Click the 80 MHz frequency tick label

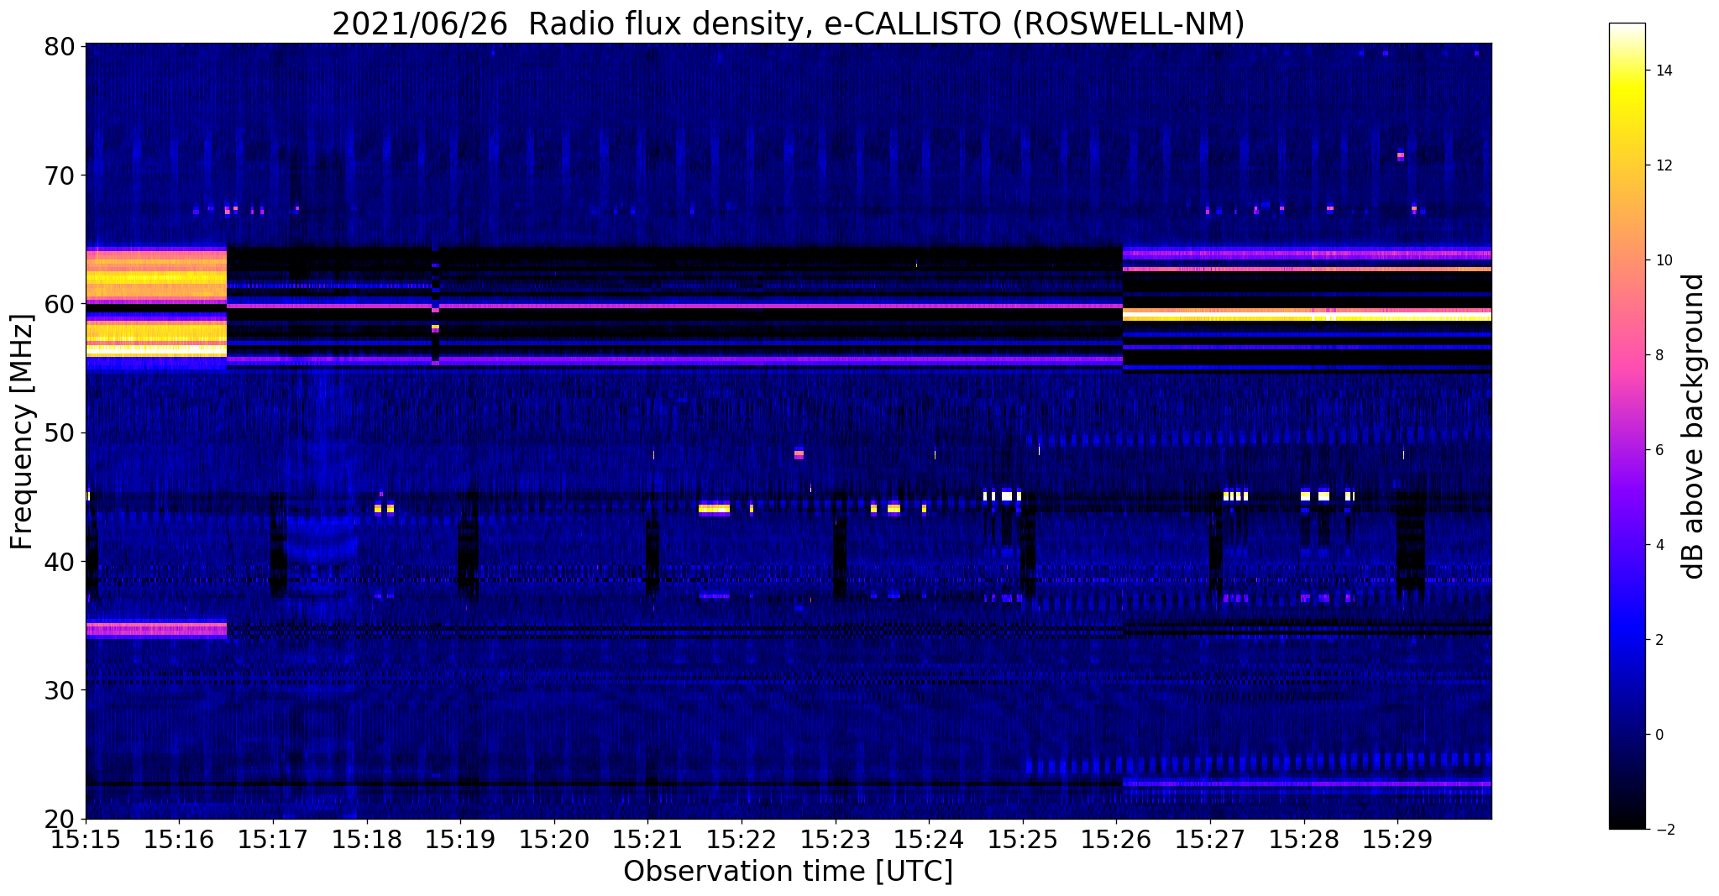(59, 46)
